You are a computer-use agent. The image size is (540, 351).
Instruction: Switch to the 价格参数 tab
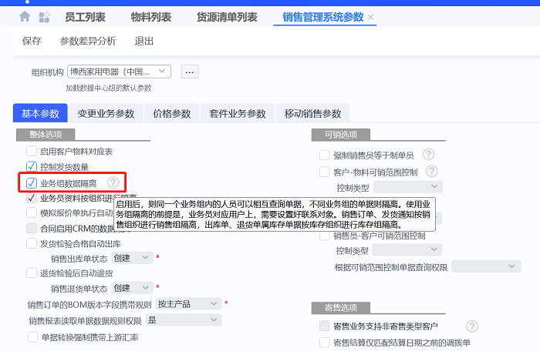(171, 113)
